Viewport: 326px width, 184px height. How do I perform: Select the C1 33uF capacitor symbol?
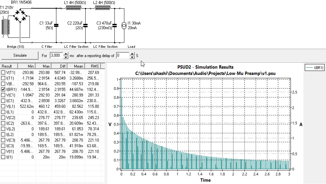coord(56,25)
